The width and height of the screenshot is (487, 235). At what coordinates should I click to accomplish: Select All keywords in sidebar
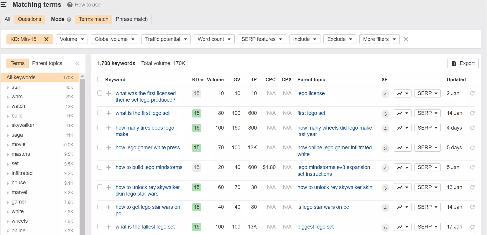pyautogui.click(x=40, y=77)
